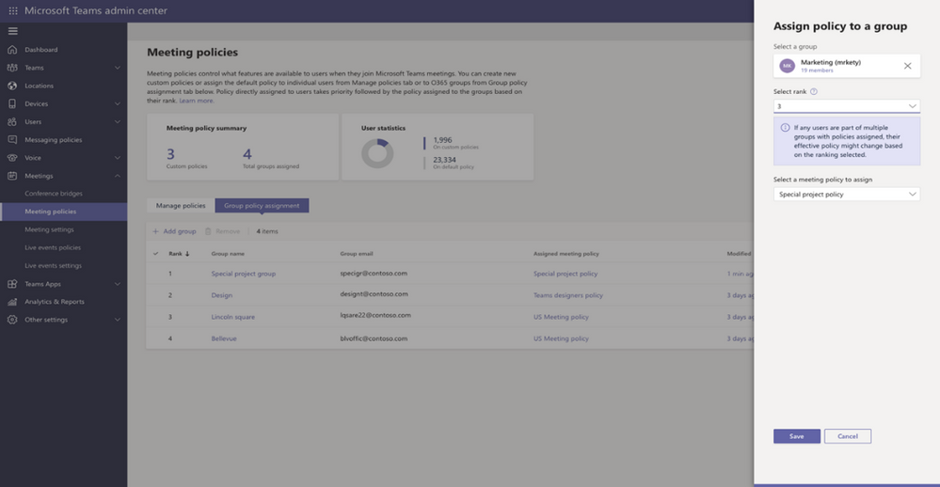Open Messaging policies in the sidebar

click(x=53, y=140)
